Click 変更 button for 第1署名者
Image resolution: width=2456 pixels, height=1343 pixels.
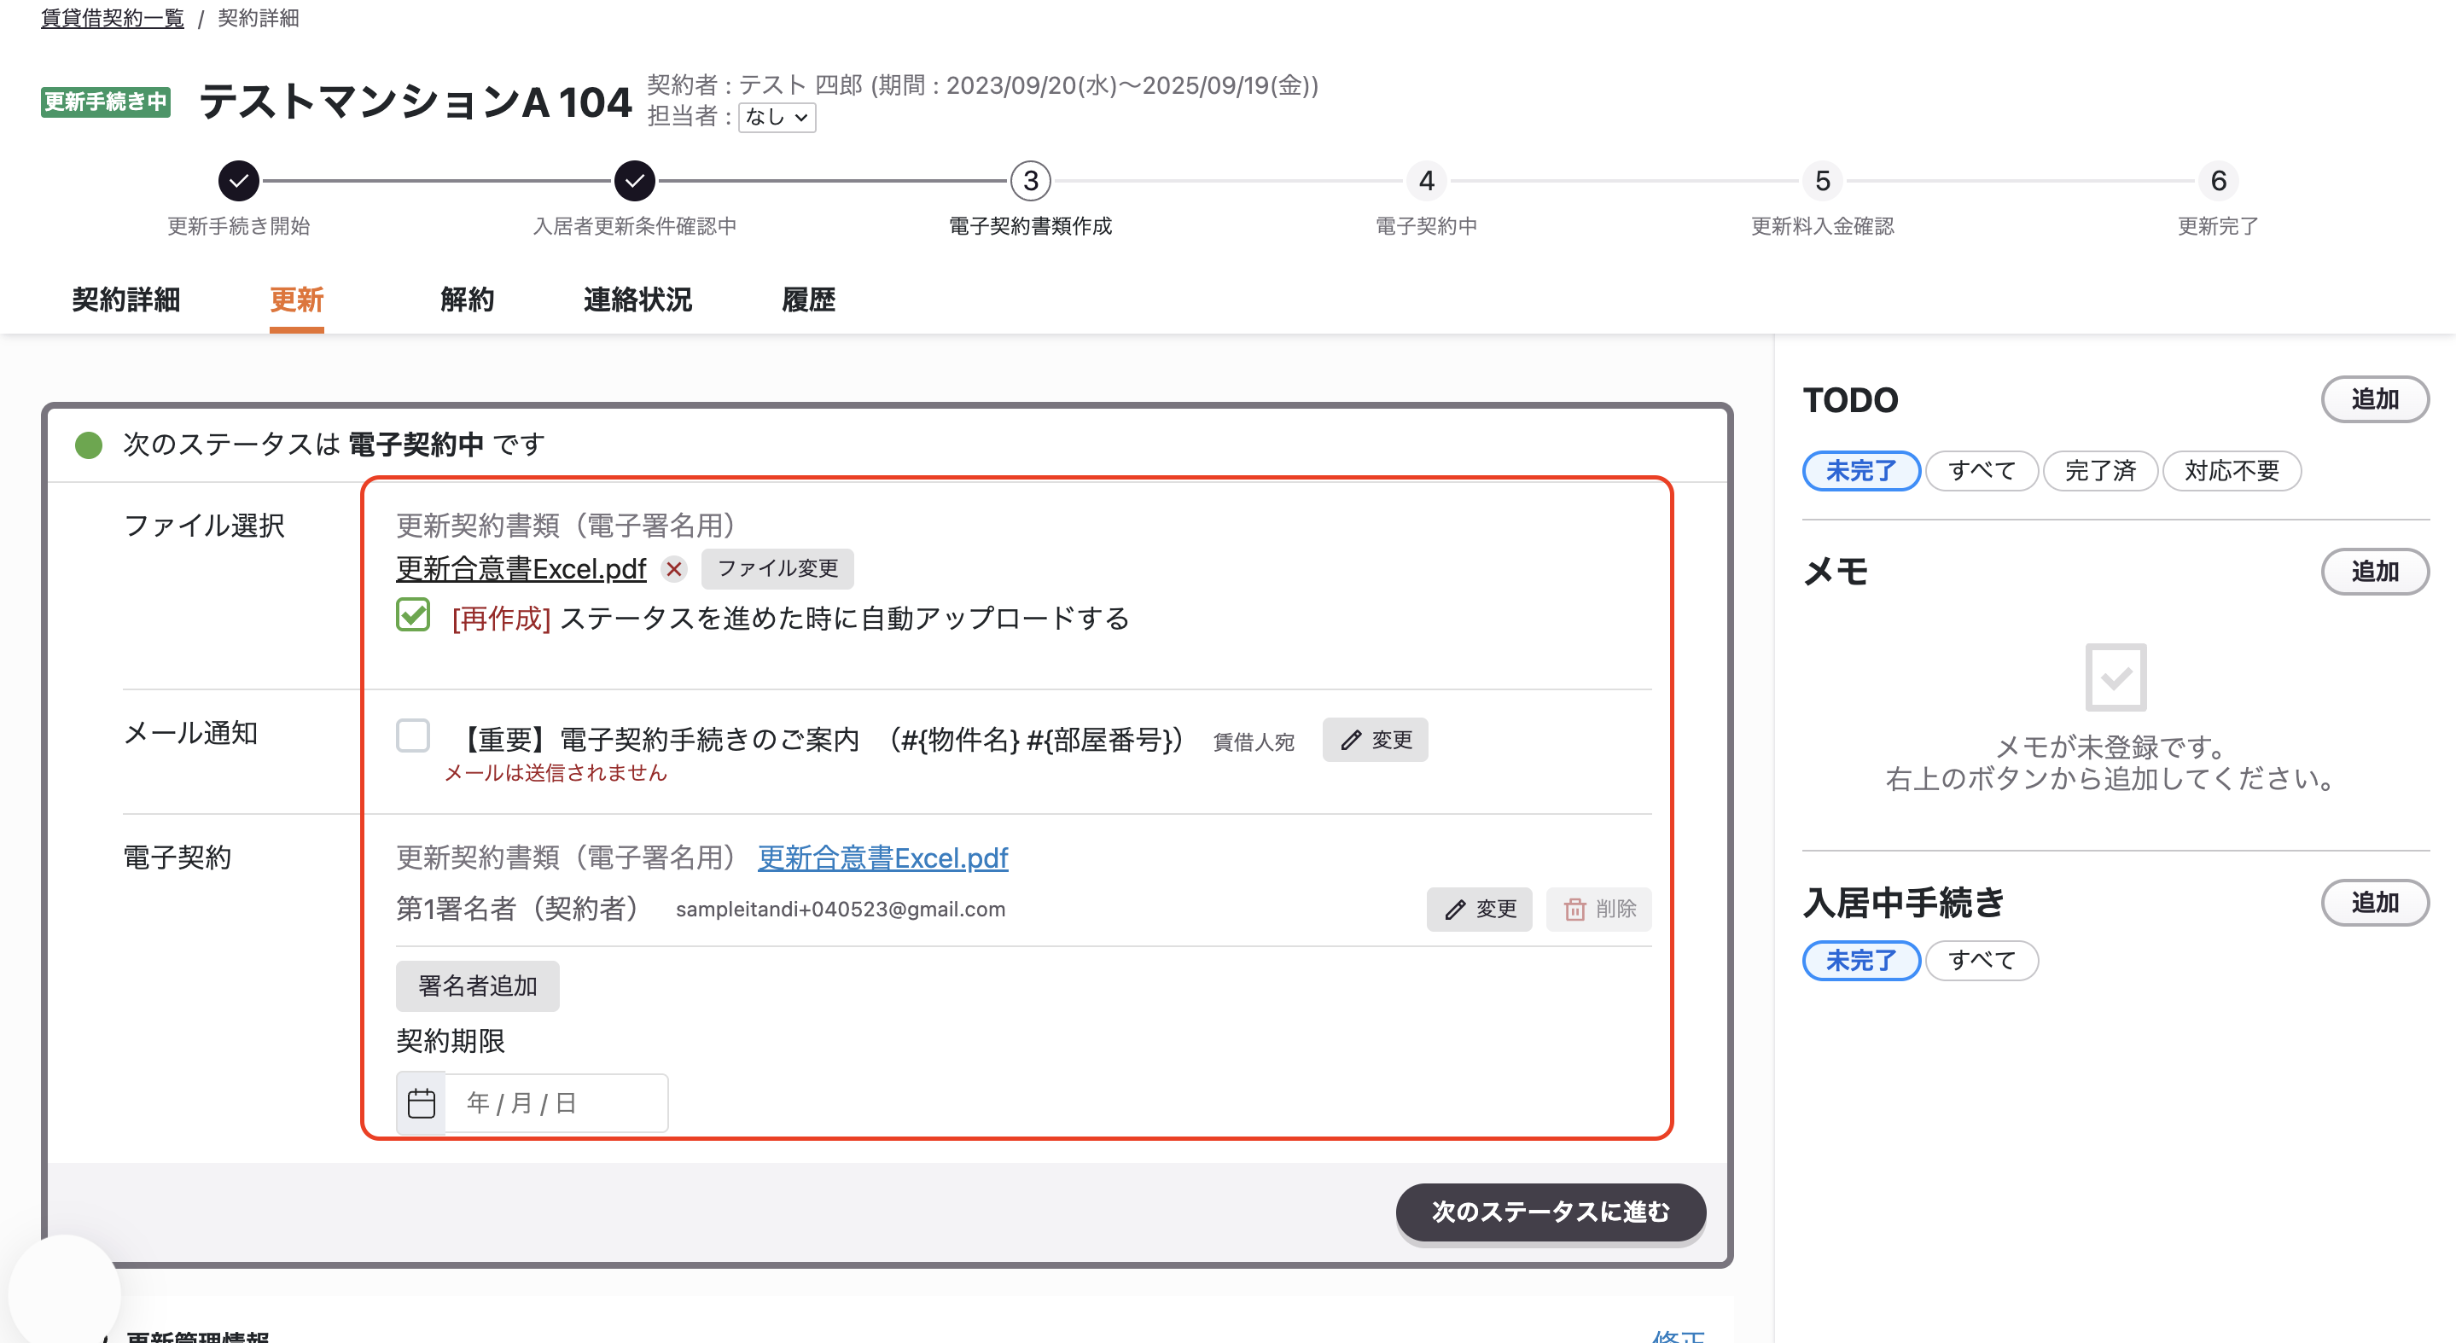click(1479, 910)
